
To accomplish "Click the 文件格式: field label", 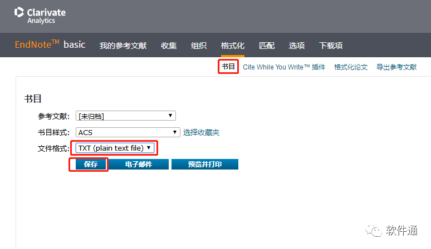I will click(x=53, y=148).
